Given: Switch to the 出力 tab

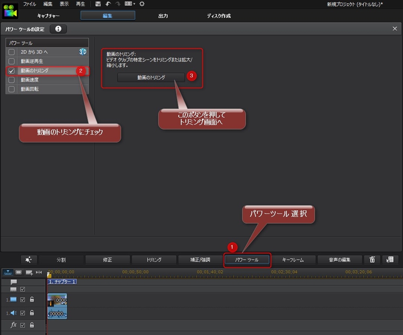Looking at the screenshot, I should pyautogui.click(x=163, y=16).
